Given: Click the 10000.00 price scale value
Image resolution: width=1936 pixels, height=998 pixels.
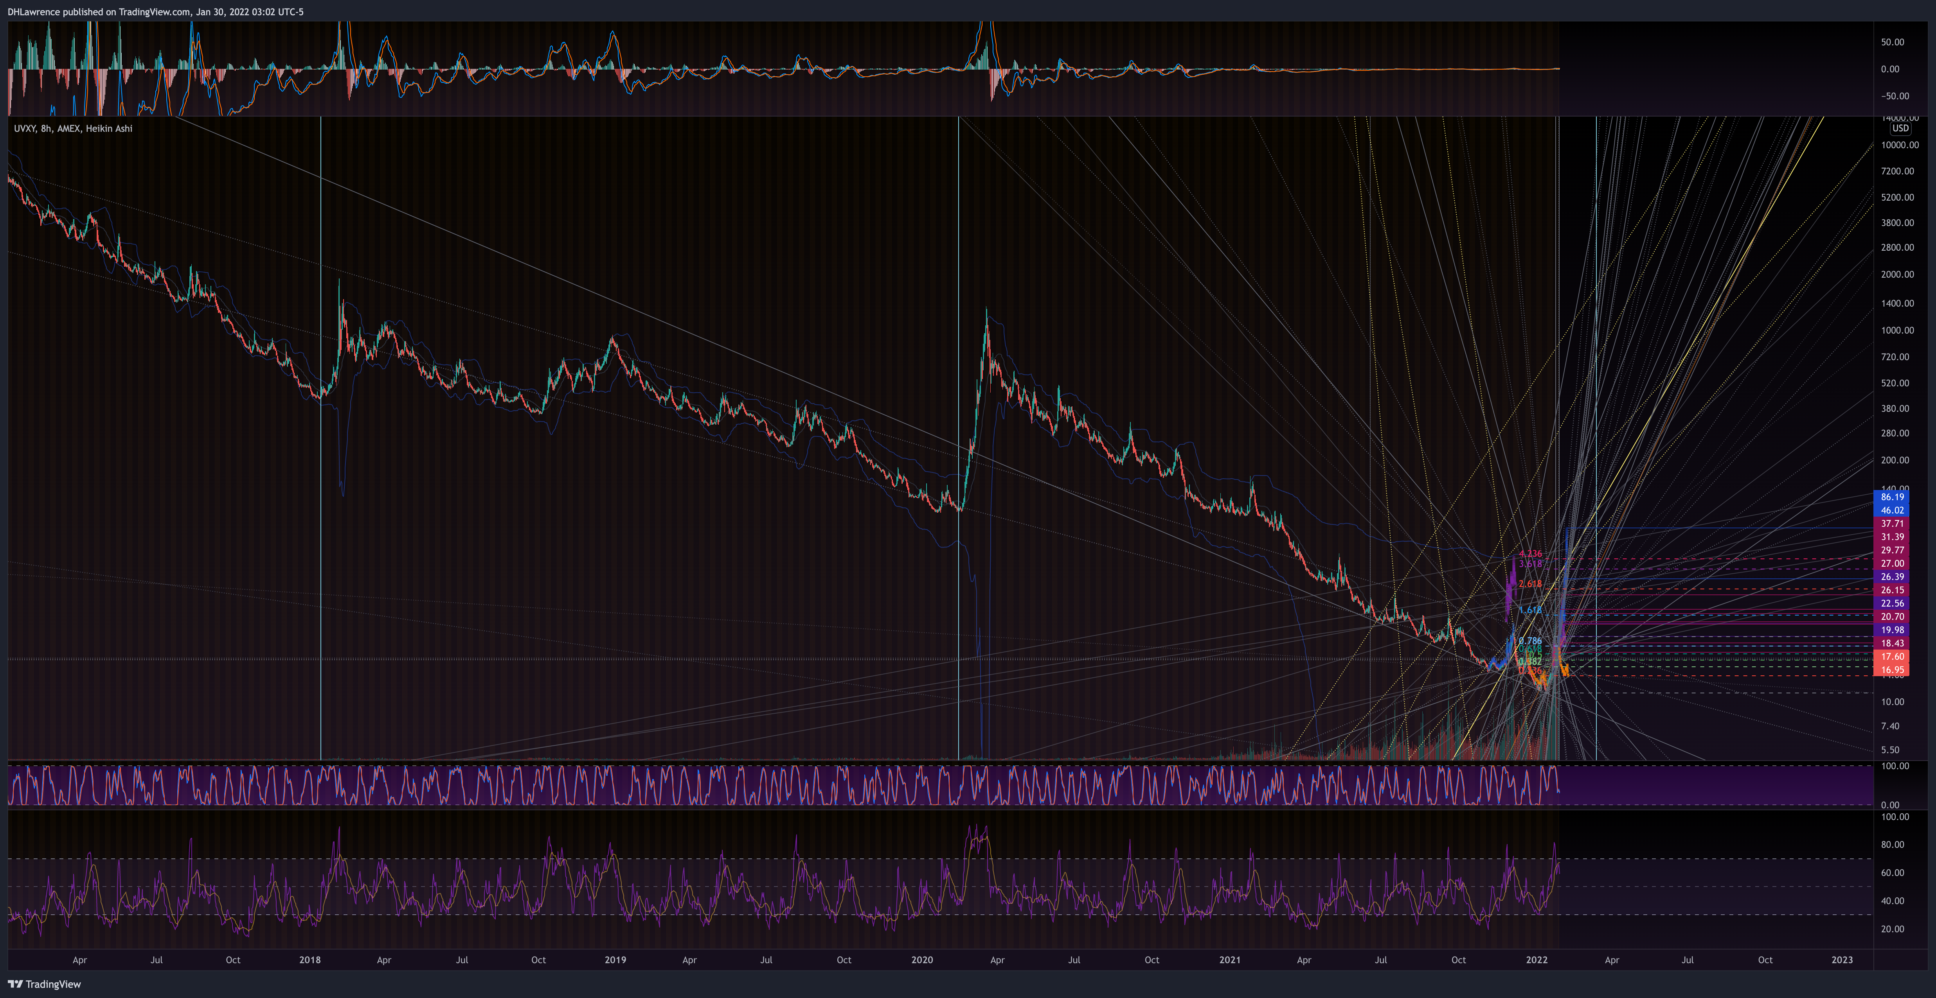Looking at the screenshot, I should coord(1900,145).
